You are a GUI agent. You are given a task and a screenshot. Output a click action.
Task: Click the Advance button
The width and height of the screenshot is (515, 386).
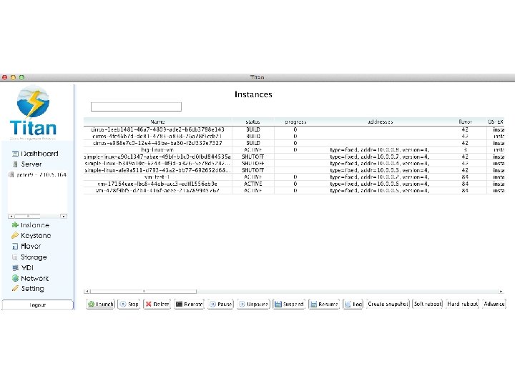coord(494,304)
